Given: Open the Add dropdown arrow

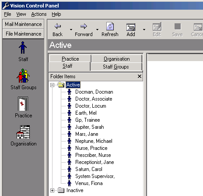Looking at the screenshot, I should click(144, 29).
